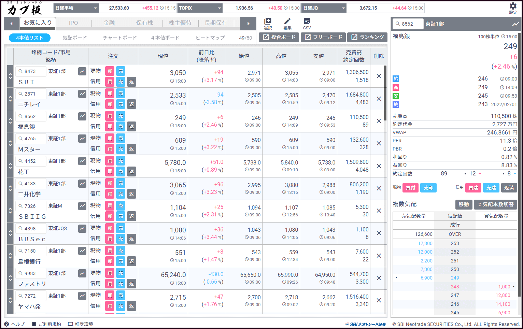The width and height of the screenshot is (523, 329).
Task: Click detail panel code field 8562
Action: point(408,24)
